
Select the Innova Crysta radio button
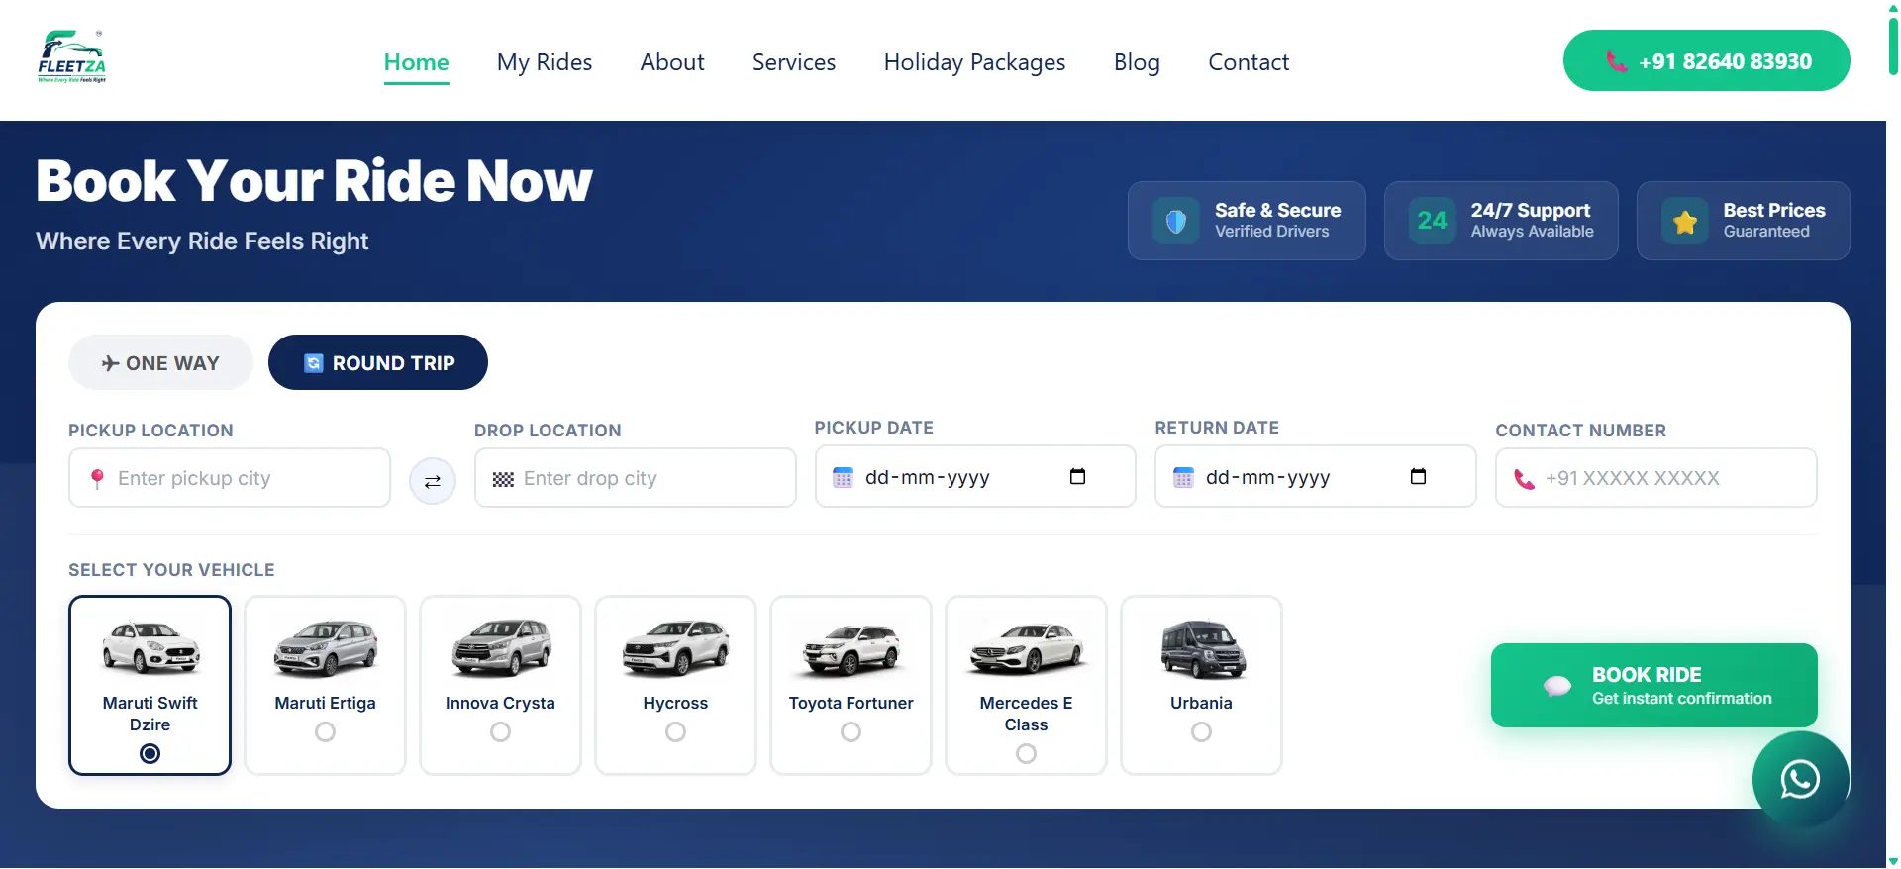click(x=500, y=732)
